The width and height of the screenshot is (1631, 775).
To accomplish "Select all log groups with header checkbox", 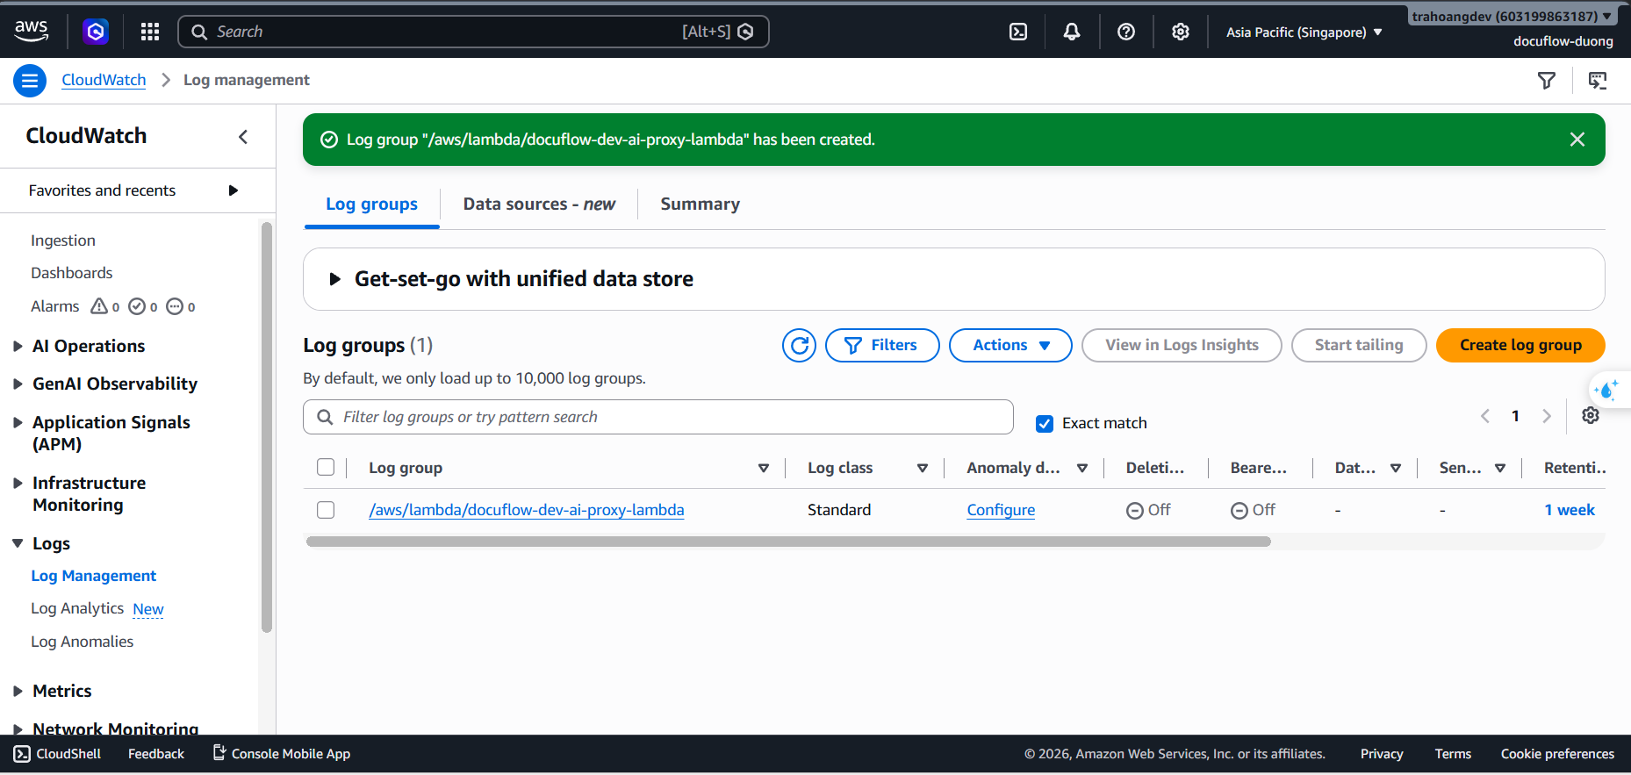I will (x=326, y=467).
